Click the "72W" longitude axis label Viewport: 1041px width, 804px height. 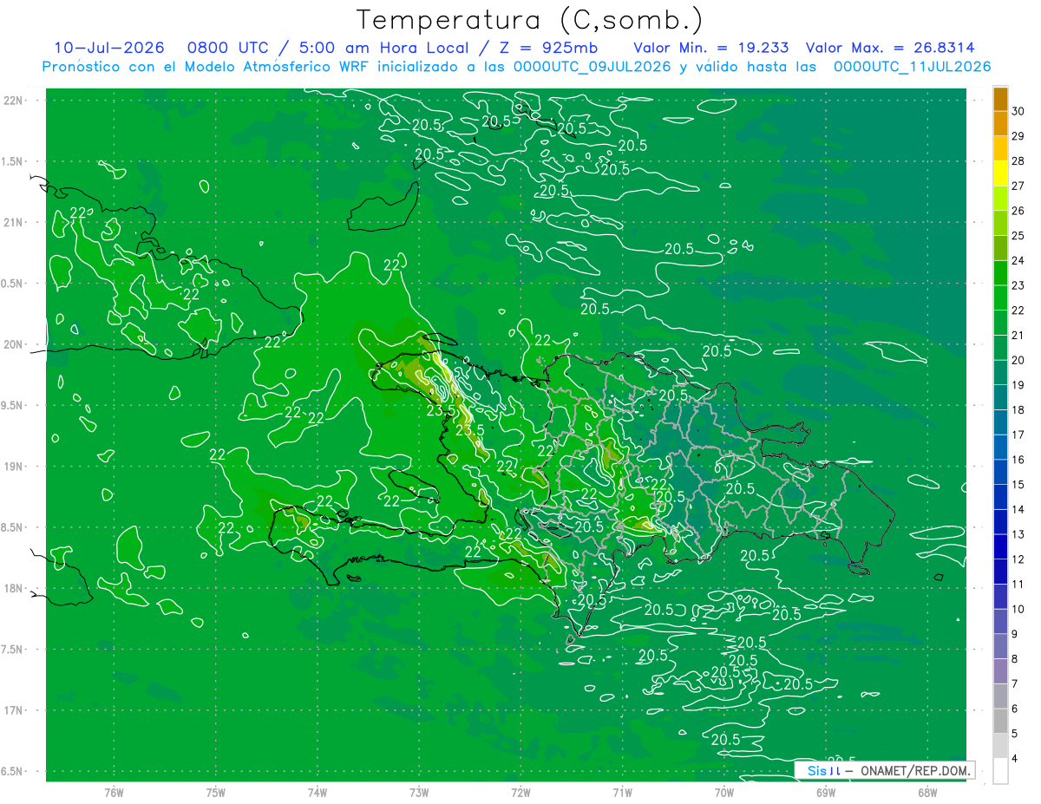pyautogui.click(x=520, y=794)
